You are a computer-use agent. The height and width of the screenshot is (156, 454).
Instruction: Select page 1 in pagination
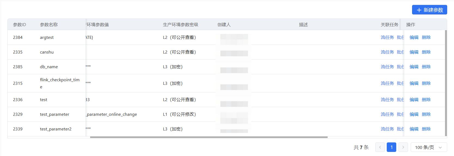point(391,147)
